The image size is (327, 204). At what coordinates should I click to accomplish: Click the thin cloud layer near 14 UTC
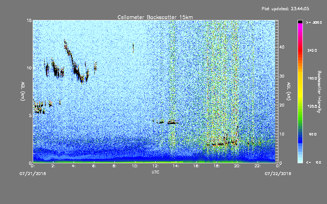[x=172, y=122]
